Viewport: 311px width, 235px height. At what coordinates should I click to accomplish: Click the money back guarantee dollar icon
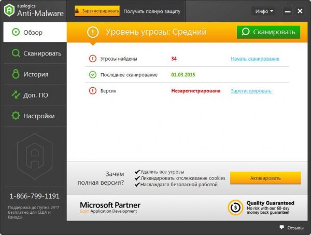pos(235,208)
